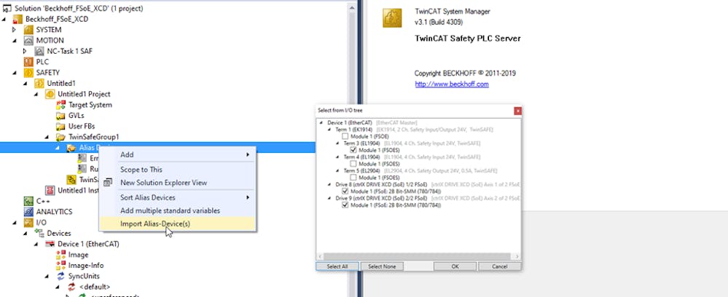This screenshot has width=728, height=297.
Task: Click the SYSTEM node icon
Action: (28, 30)
